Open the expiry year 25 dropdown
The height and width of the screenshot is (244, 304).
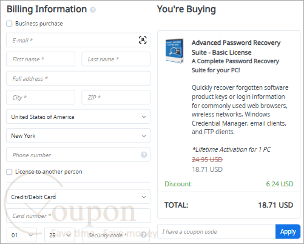[x=59, y=235]
